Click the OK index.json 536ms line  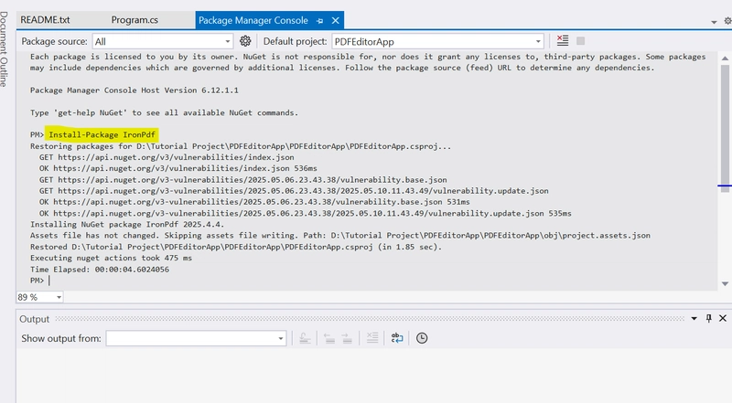178,168
